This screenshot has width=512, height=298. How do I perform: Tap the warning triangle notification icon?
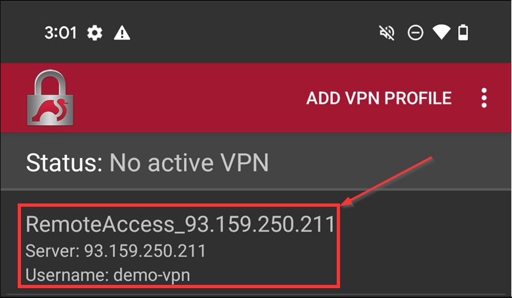pyautogui.click(x=122, y=33)
